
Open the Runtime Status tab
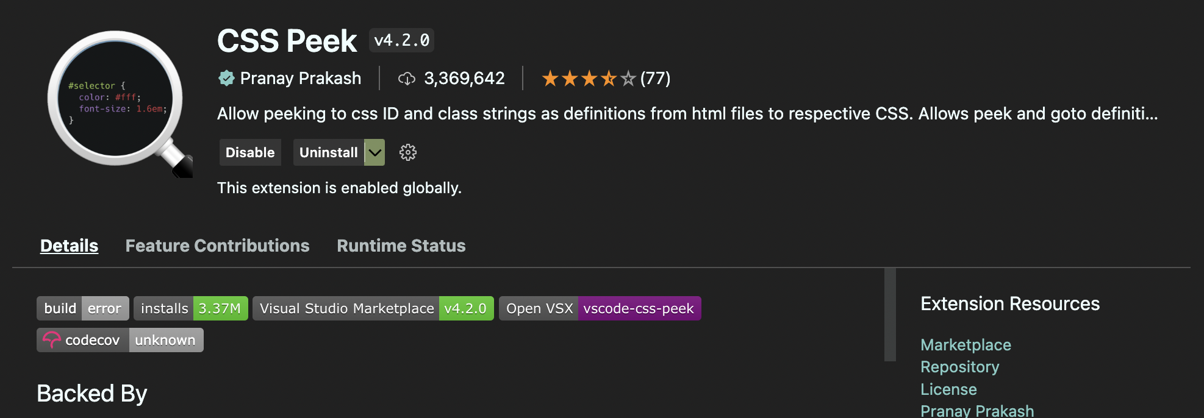pos(401,246)
